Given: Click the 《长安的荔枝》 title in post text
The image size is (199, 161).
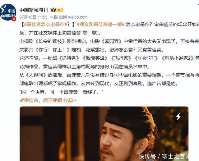Looking at the screenshot, I should pos(50,41).
